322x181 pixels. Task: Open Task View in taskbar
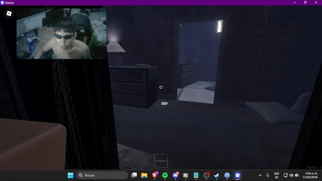click(134, 175)
